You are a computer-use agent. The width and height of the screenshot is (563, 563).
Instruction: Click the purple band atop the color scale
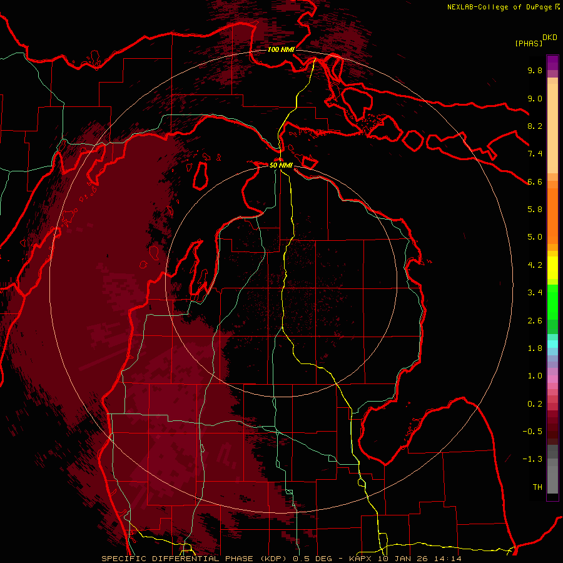pos(552,63)
